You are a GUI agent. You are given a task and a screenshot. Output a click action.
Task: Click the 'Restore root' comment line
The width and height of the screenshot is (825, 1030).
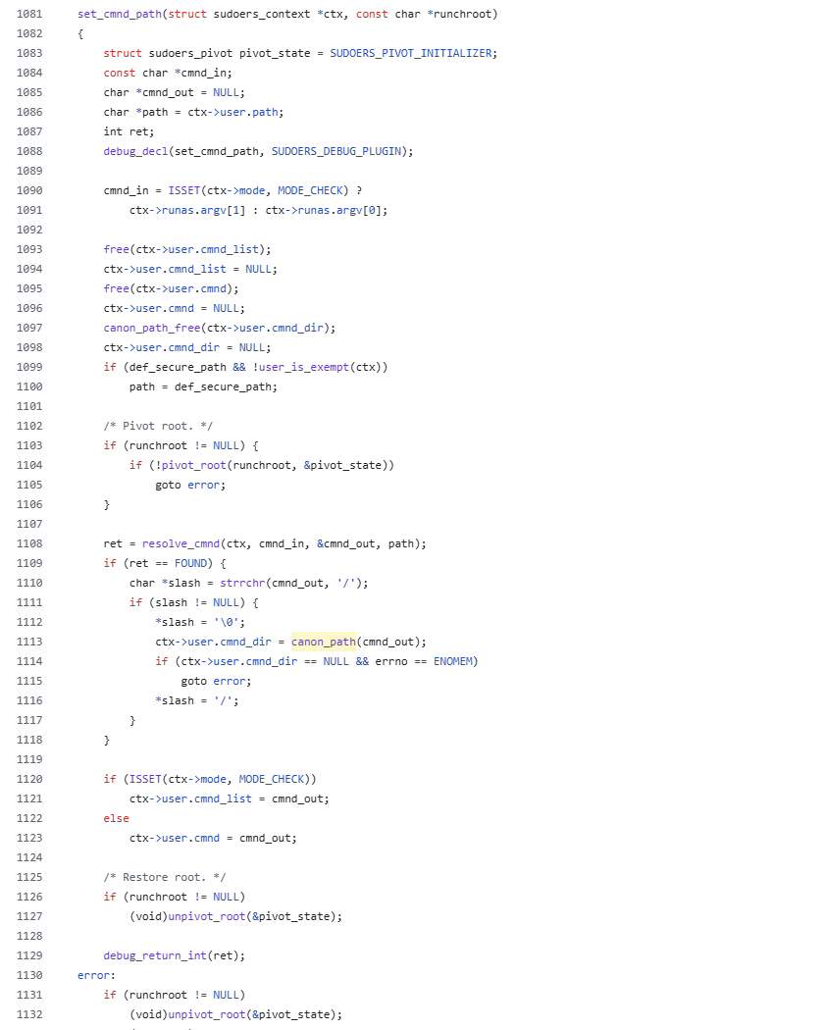(165, 878)
